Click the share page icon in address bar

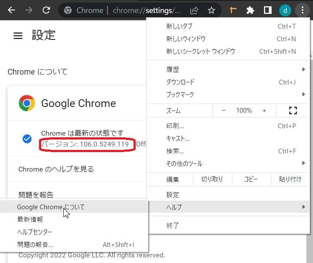(194, 10)
